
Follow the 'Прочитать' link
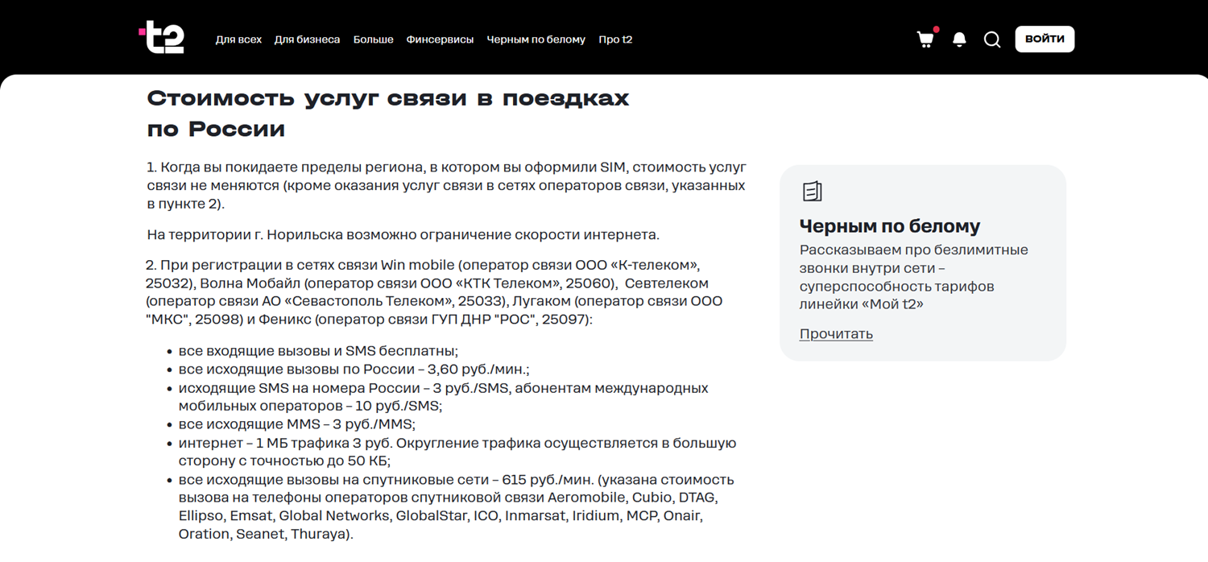point(836,333)
